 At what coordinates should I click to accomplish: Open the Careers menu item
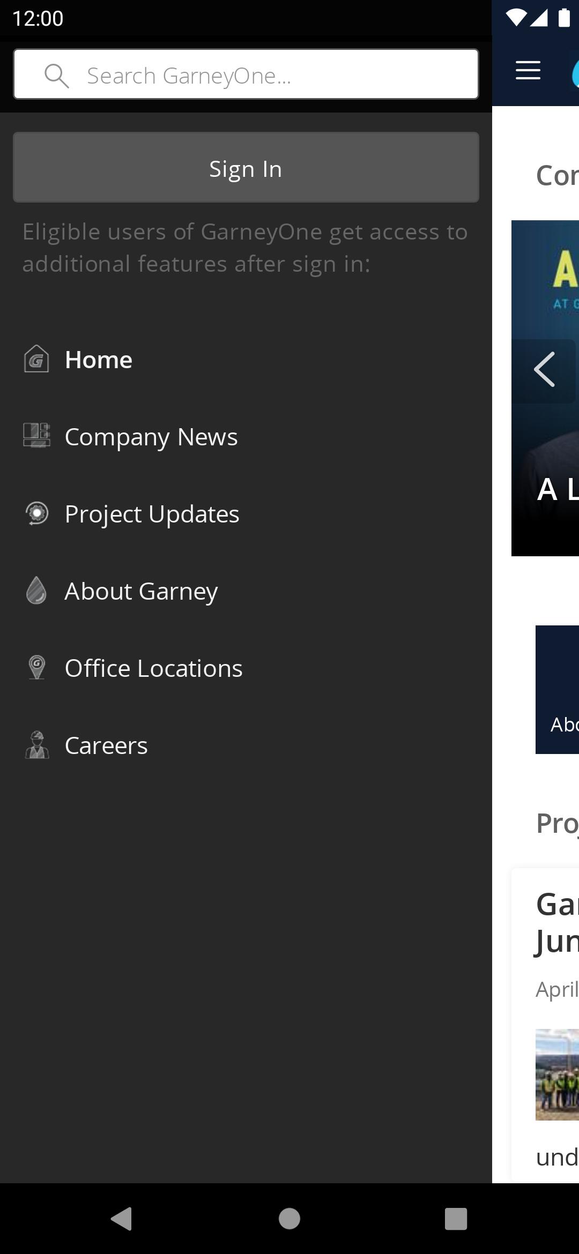pyautogui.click(x=246, y=745)
